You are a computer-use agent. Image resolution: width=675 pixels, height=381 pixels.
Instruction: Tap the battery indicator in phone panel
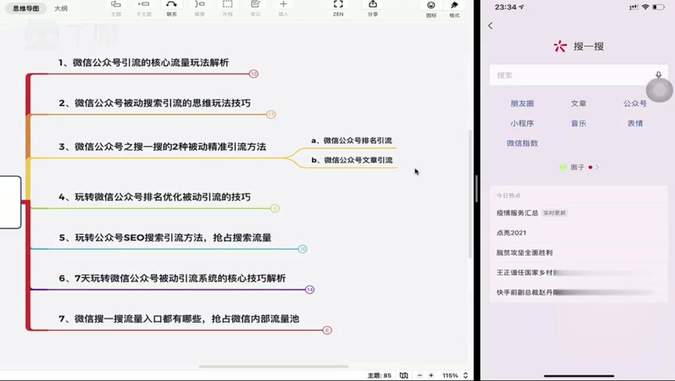point(658,7)
